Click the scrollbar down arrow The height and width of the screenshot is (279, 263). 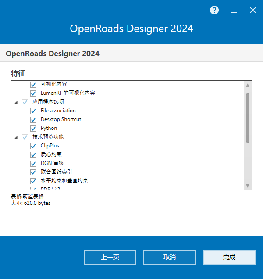coord(248,186)
